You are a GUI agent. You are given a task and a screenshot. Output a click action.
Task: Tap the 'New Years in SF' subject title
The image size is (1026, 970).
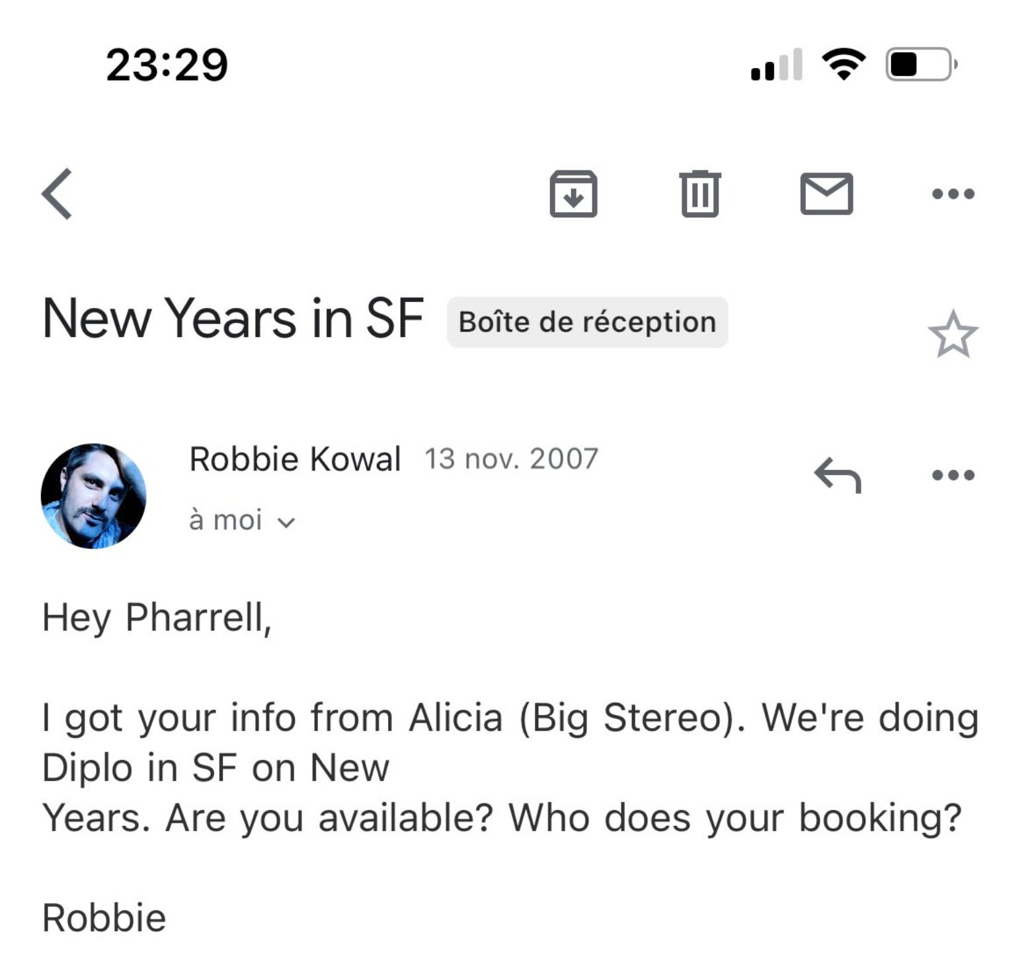(x=233, y=318)
